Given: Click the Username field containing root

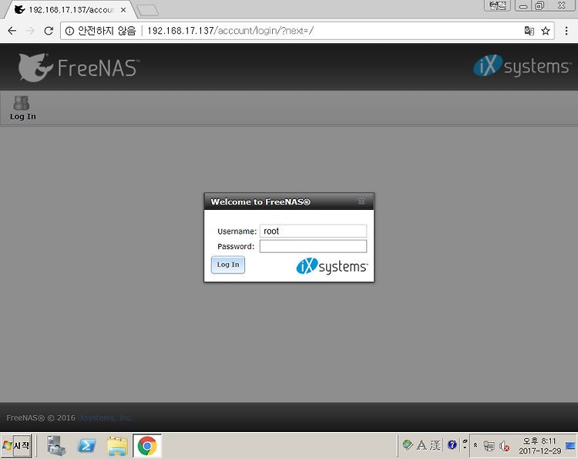Looking at the screenshot, I should click(313, 231).
